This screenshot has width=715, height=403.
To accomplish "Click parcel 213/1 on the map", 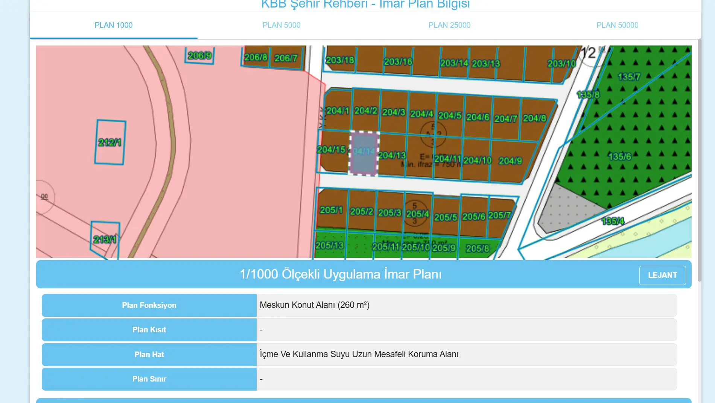I will click(105, 239).
